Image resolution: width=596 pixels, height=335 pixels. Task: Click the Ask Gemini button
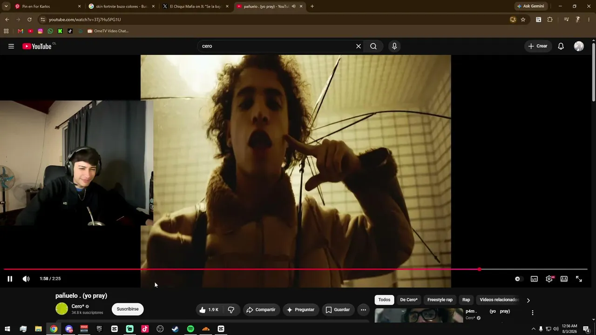point(530,7)
